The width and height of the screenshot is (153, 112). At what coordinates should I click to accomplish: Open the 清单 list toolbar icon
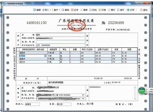[x=84, y=10]
